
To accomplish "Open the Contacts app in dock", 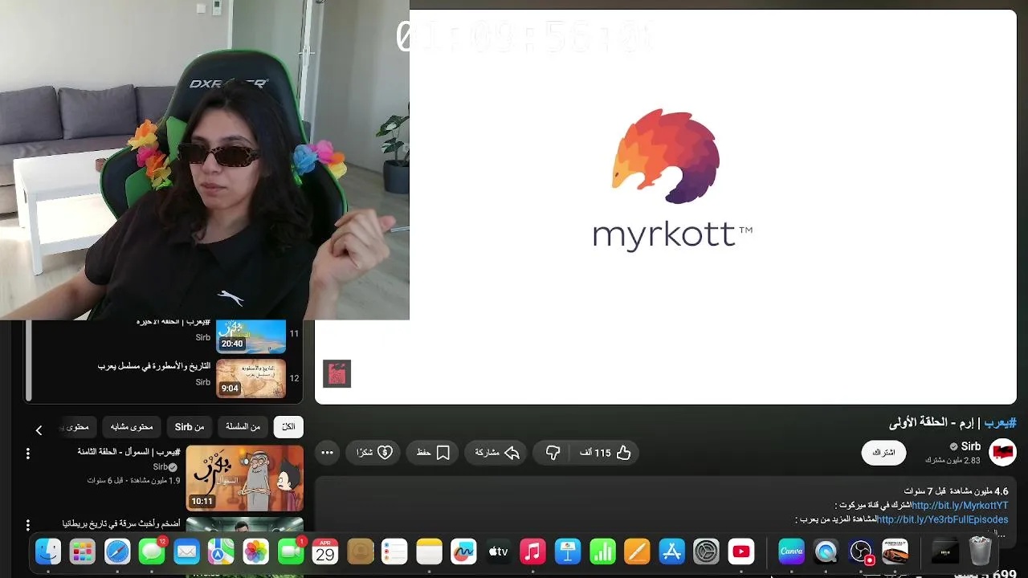I will pos(361,552).
